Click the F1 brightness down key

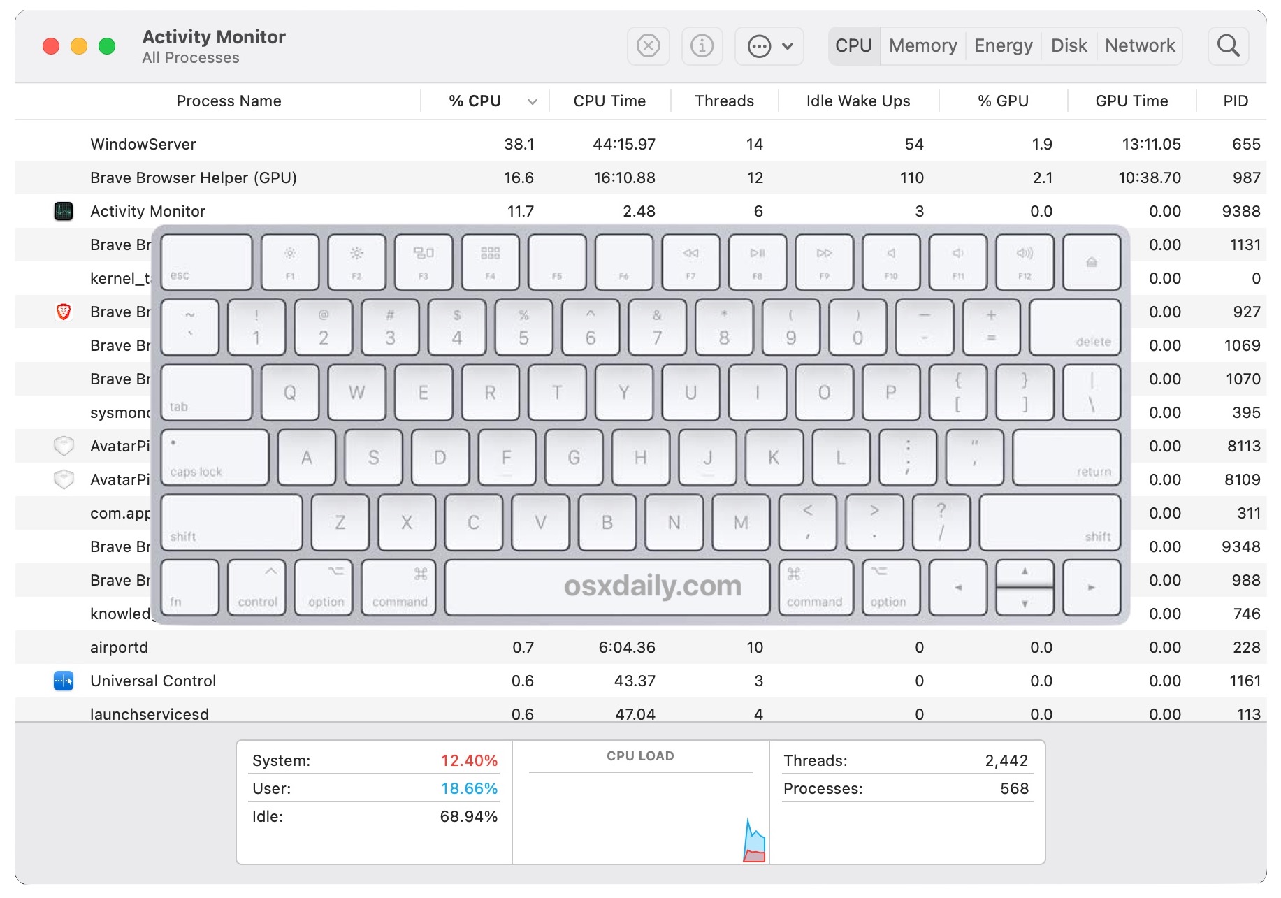290,262
